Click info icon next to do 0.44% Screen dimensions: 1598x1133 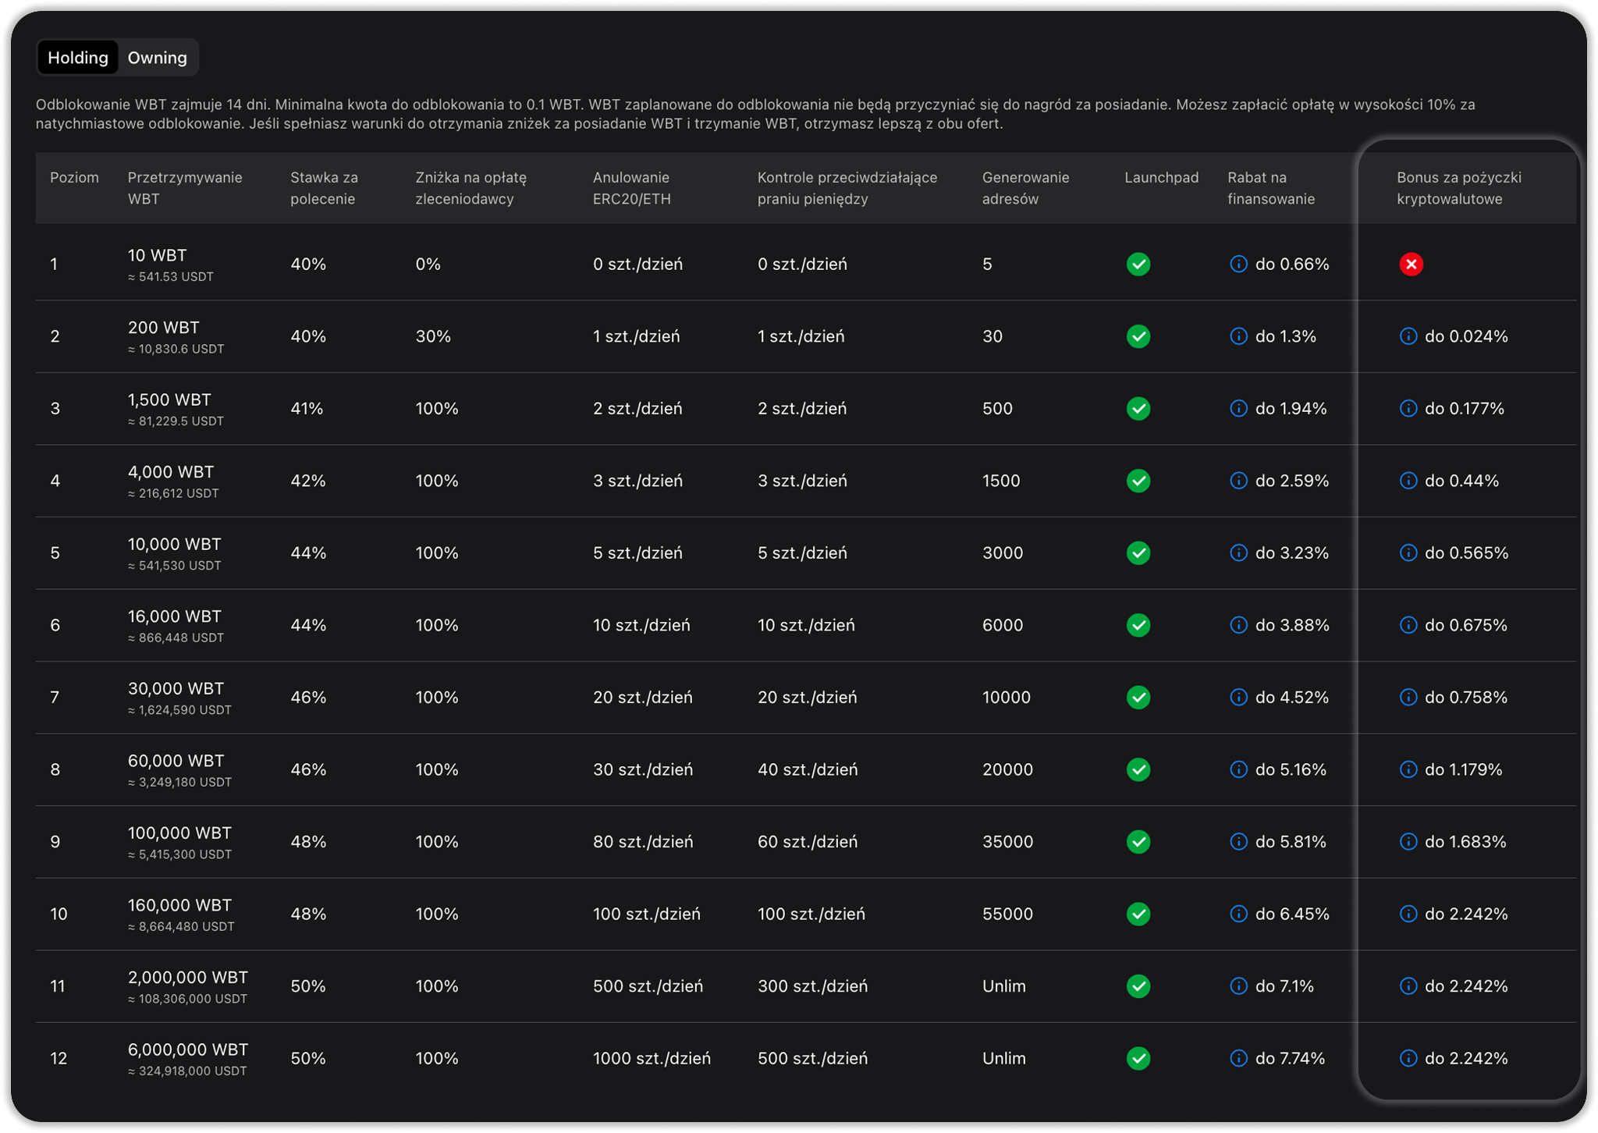[1408, 481]
